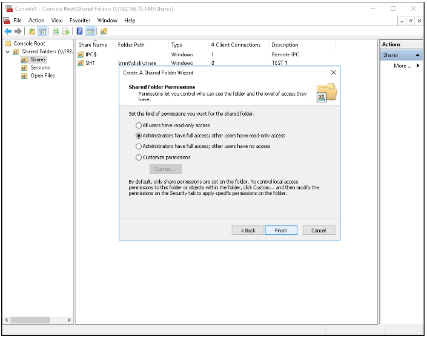This screenshot has height=338, width=427.
Task: Click the tree pane scroll right arrow
Action: pos(69,320)
